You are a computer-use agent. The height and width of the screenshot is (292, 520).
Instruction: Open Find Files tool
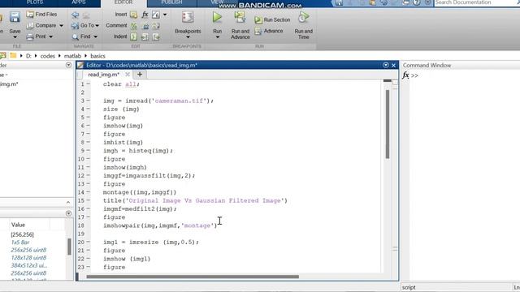[x=41, y=15]
